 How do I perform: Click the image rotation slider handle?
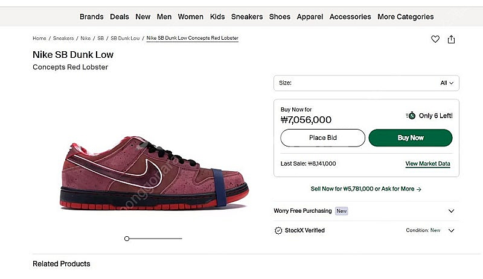click(127, 239)
